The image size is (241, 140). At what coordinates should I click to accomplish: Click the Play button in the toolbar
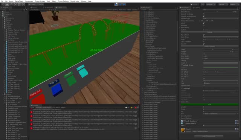pyautogui.click(x=116, y=5)
